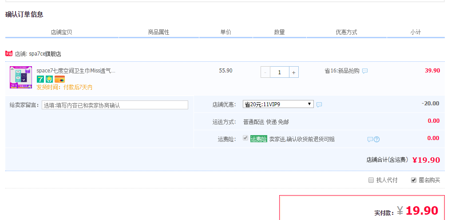Open product title space7七度空间卫生巾 link
455x220 pixels.
pos(76,71)
